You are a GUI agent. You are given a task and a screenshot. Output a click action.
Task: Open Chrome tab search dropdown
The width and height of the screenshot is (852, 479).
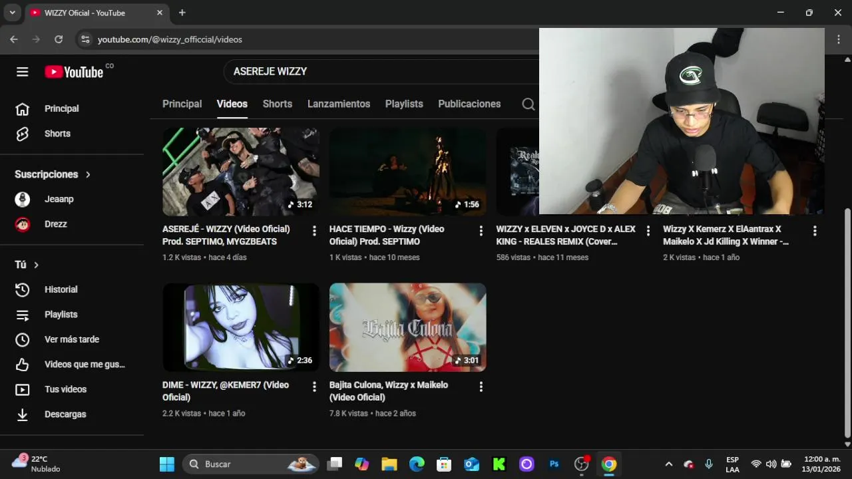tap(12, 13)
